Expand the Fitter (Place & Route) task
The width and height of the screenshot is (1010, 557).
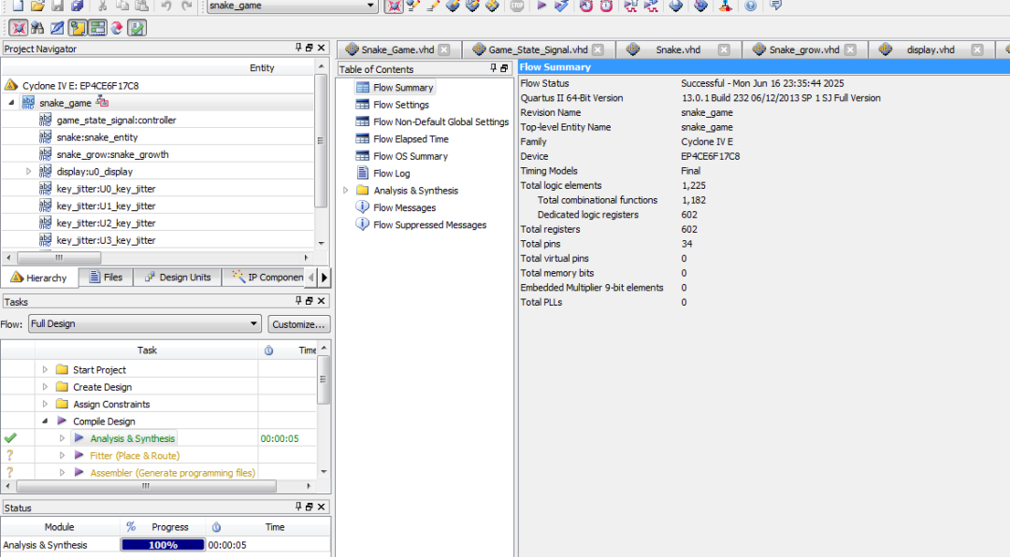pyautogui.click(x=62, y=456)
